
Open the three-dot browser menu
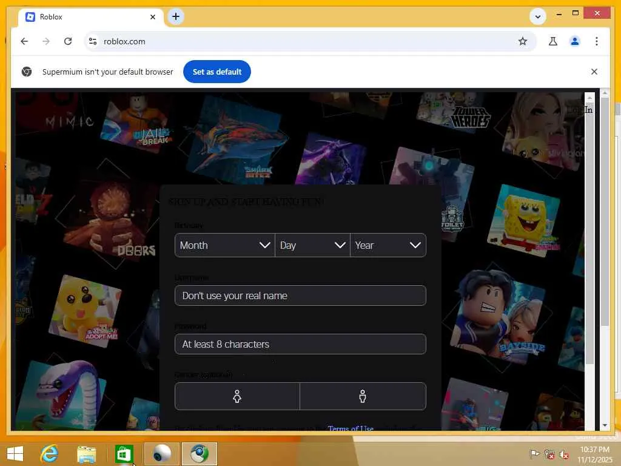click(597, 41)
